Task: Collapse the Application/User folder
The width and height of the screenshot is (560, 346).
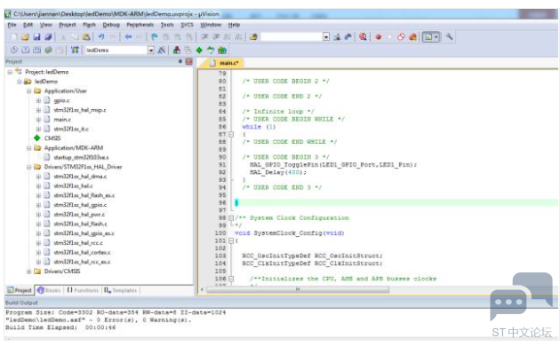Action: click(x=29, y=91)
